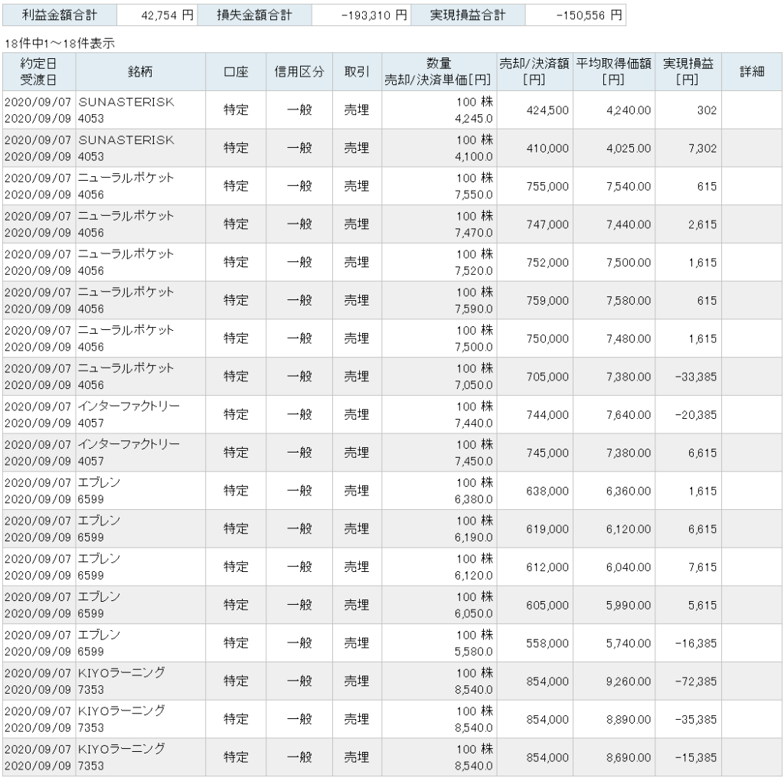
Task: Click average cost 7,640.00
Action: [629, 414]
